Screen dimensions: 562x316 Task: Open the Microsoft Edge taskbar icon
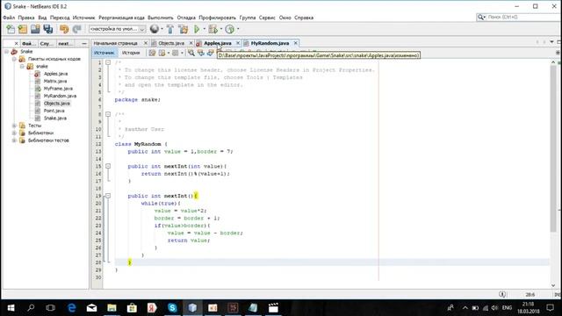72,308
